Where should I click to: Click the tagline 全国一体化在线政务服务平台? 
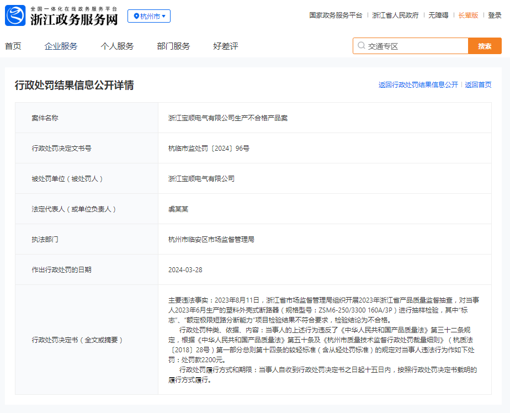pos(74,9)
